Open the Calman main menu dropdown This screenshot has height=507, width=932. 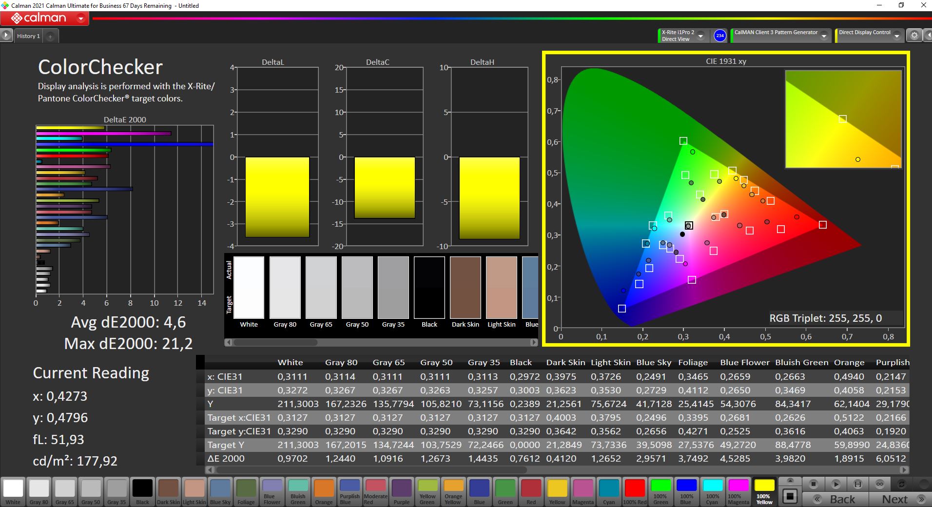81,19
